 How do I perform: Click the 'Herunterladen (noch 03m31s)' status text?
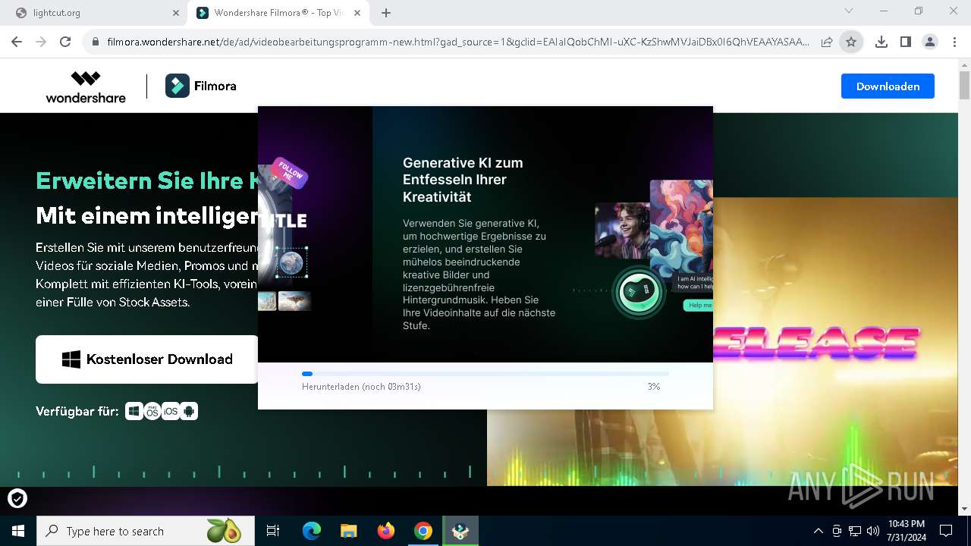coord(361,387)
